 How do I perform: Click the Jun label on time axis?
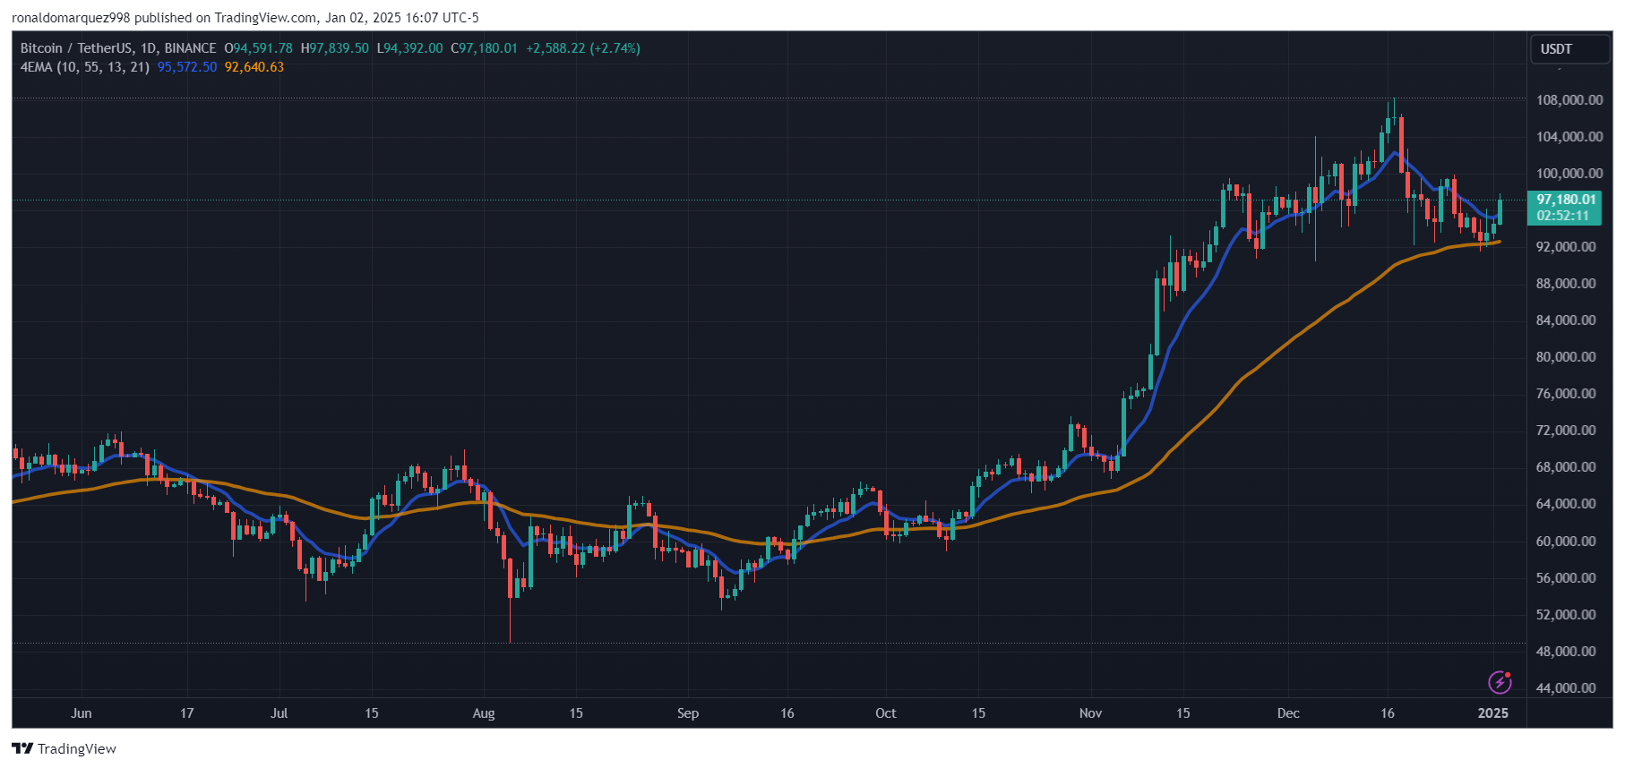coord(82,713)
